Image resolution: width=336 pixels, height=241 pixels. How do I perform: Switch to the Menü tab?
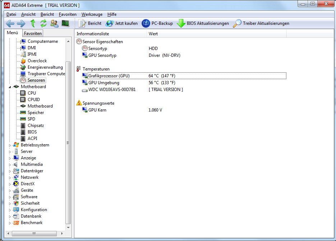click(x=13, y=33)
